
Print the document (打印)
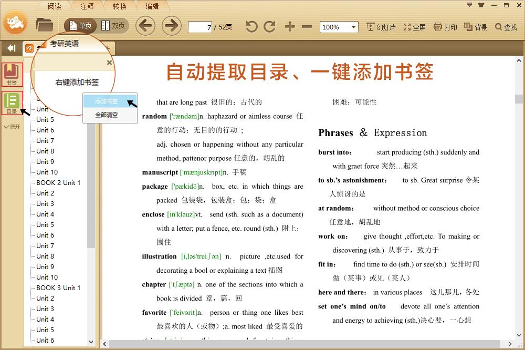click(x=445, y=27)
